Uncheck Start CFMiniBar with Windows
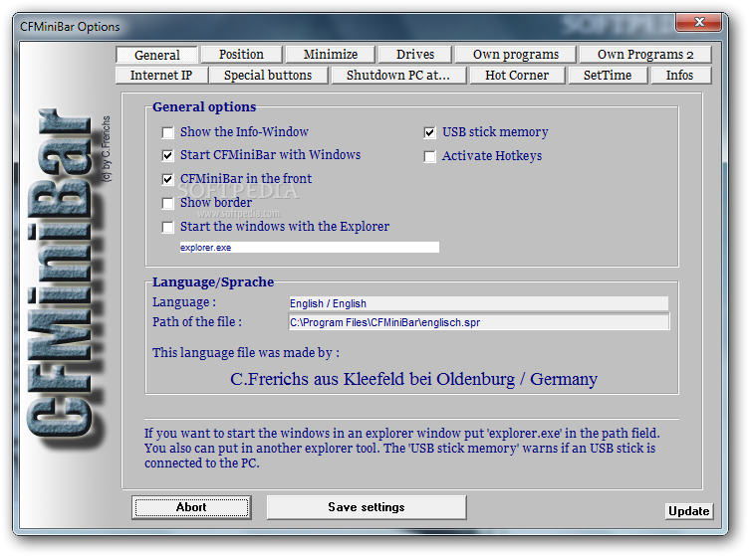 [167, 155]
